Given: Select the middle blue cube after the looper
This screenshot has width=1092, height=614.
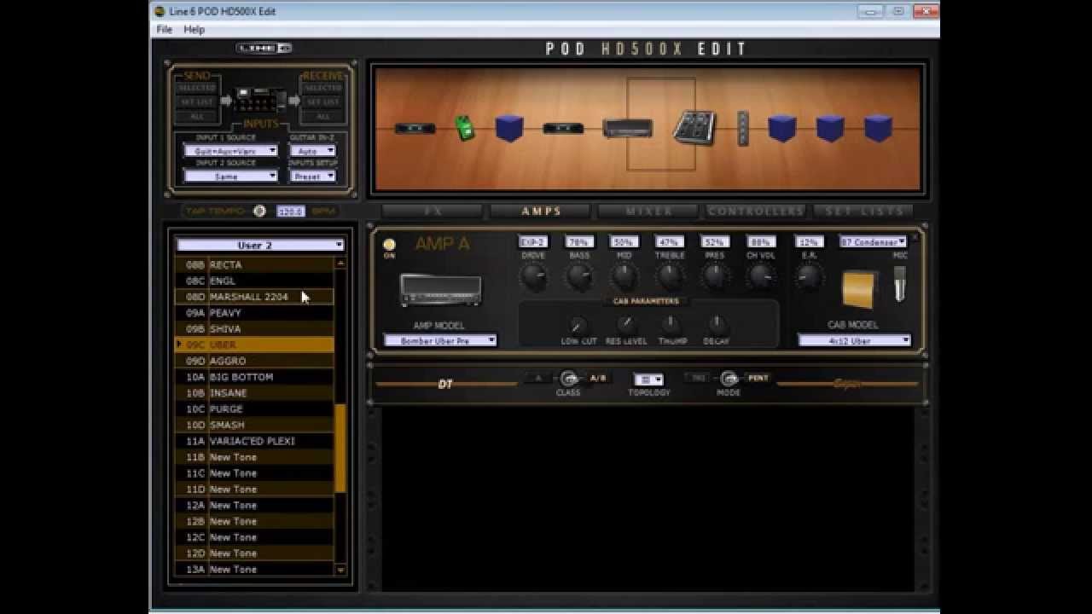Looking at the screenshot, I should [x=830, y=129].
